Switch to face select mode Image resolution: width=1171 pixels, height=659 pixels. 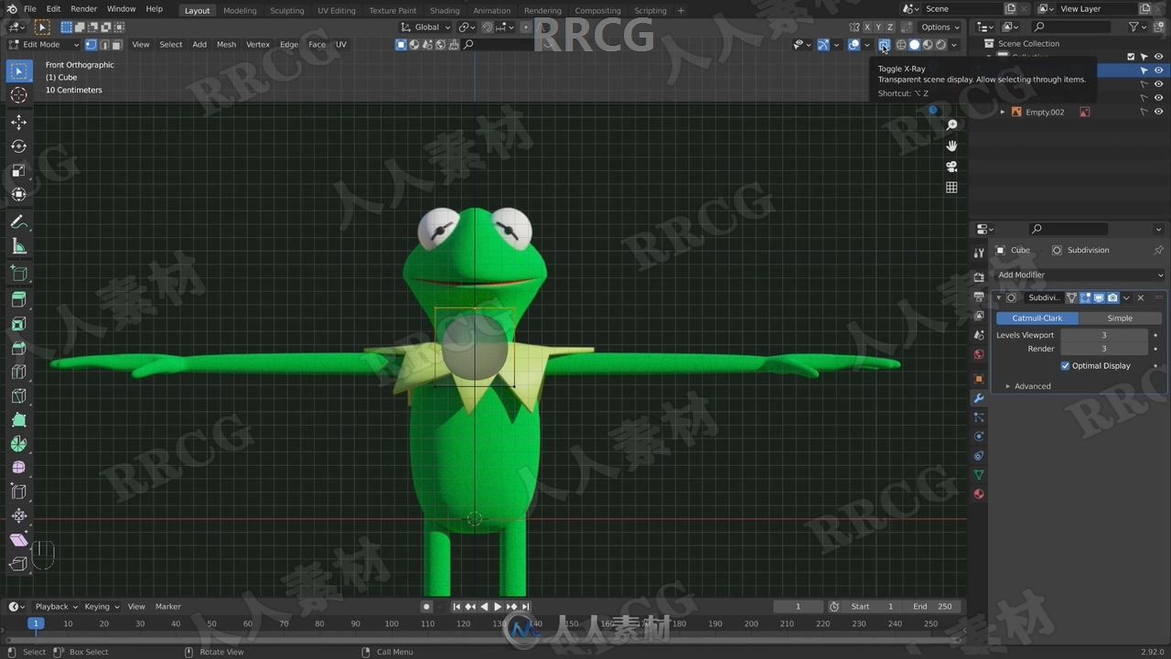point(117,44)
